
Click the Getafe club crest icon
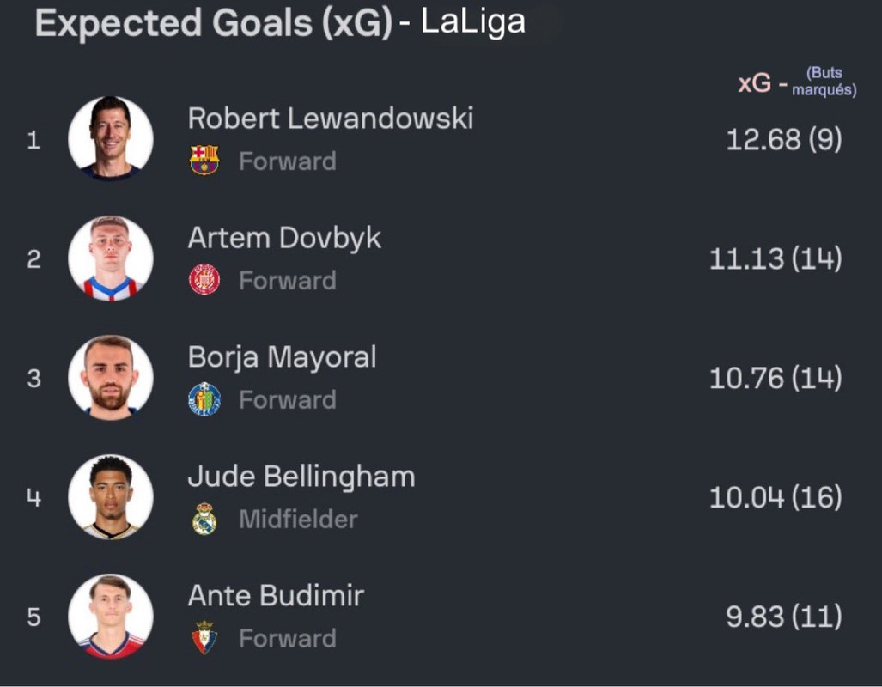[204, 399]
